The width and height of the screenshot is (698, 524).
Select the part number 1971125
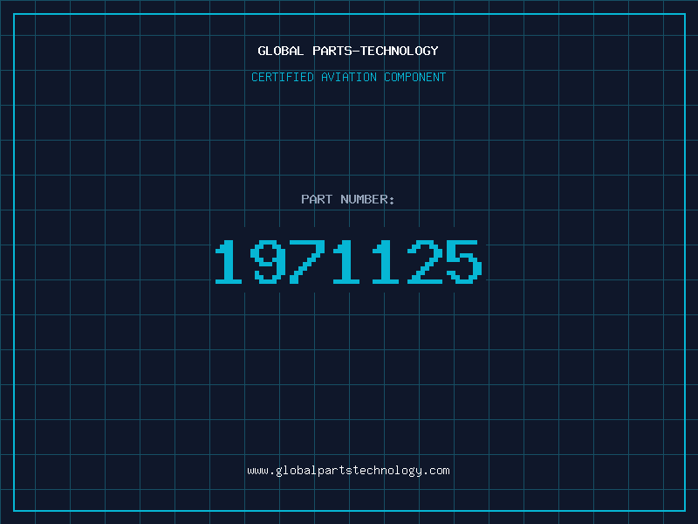point(348,261)
